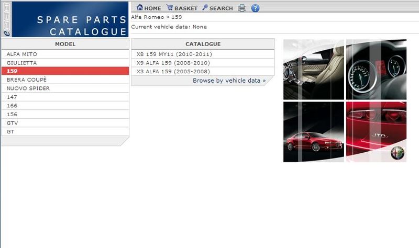Click Browse by vehicle data link
This screenshot has height=248, width=419.
point(229,81)
